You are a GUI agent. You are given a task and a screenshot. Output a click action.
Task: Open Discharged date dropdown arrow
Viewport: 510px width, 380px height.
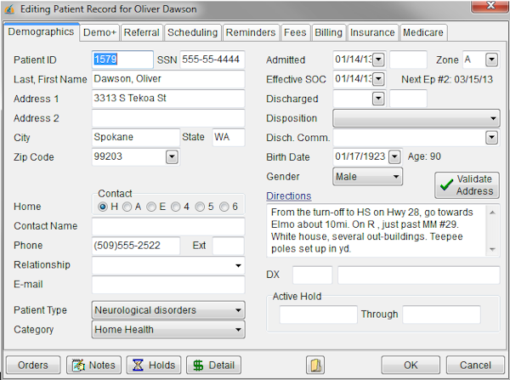click(378, 99)
